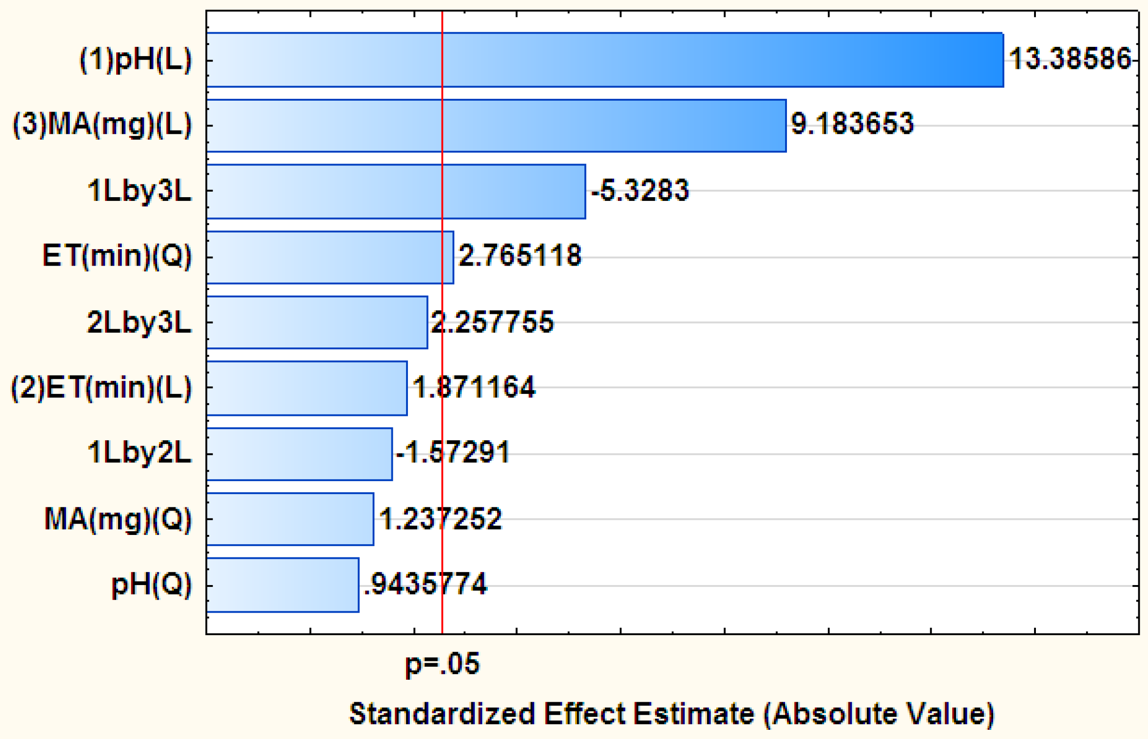This screenshot has height=739, width=1148.
Task: Click the -5.3283 value label
Action: coord(640,190)
